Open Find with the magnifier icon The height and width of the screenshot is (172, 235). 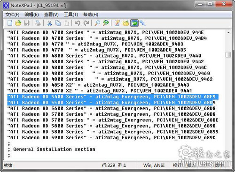pyautogui.click(x=97, y=23)
